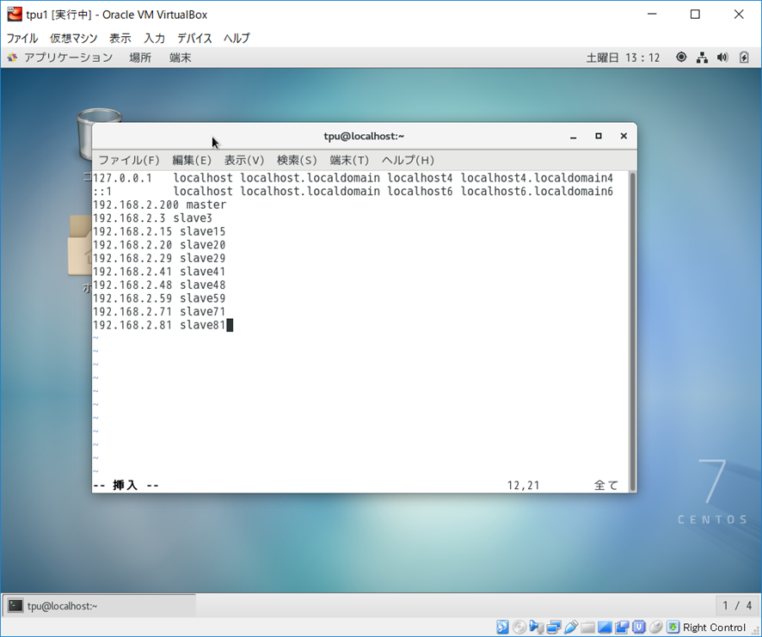This screenshot has height=637, width=762.
Task: Open the terminal 編集(E) menu
Action: point(192,160)
